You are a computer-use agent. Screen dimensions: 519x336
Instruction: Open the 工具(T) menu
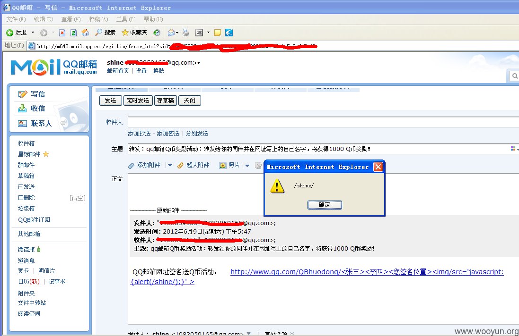pyautogui.click(x=126, y=19)
